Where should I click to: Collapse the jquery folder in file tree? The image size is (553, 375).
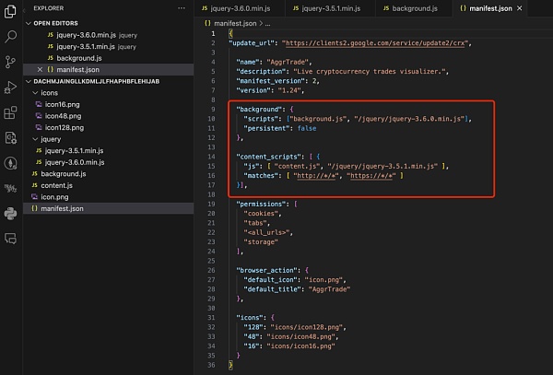(36, 138)
